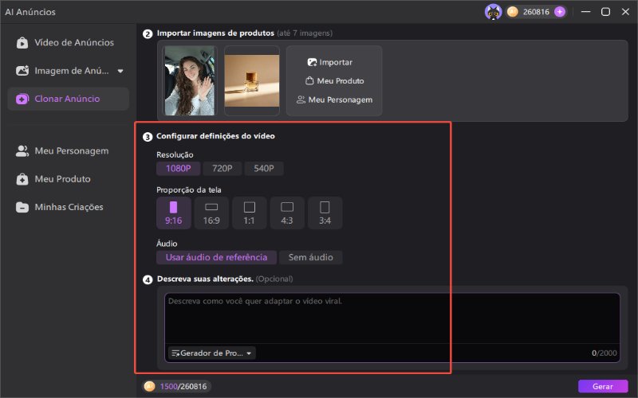Viewport: 638px width, 398px height.
Task: Close the AI Anúncios window
Action: coord(625,12)
